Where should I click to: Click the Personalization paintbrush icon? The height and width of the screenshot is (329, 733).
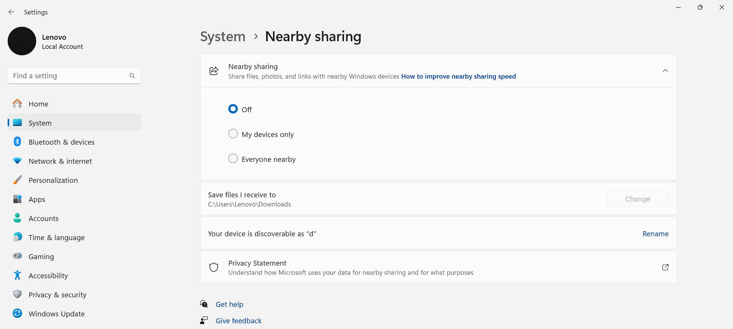[x=17, y=180]
